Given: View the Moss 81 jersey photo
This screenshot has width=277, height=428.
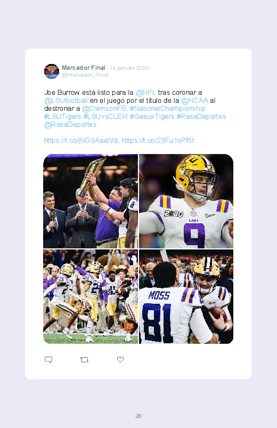Looking at the screenshot, I should click(186, 296).
